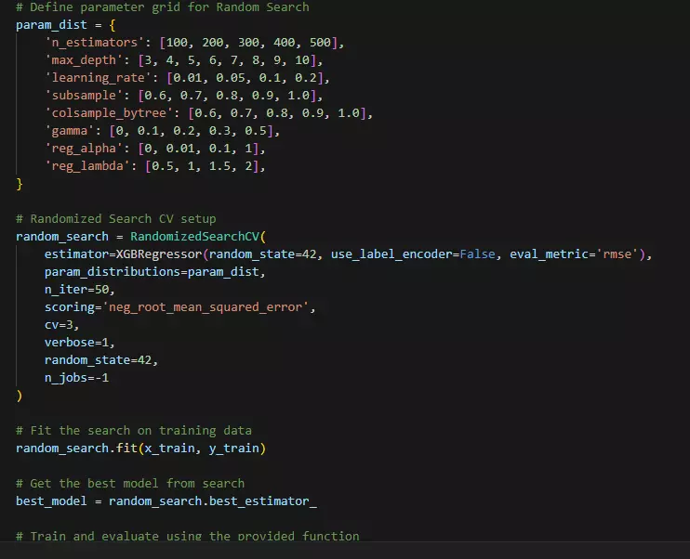Click the best_model variable name
690x559 pixels.
click(x=51, y=501)
